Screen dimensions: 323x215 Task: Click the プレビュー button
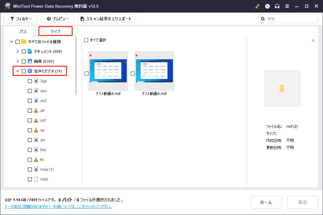tap(58, 19)
